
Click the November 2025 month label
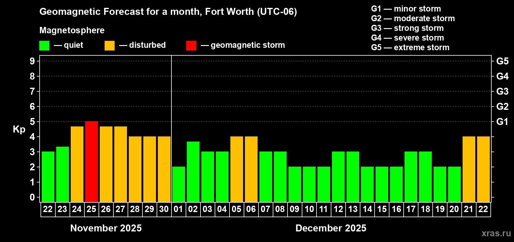(x=106, y=228)
